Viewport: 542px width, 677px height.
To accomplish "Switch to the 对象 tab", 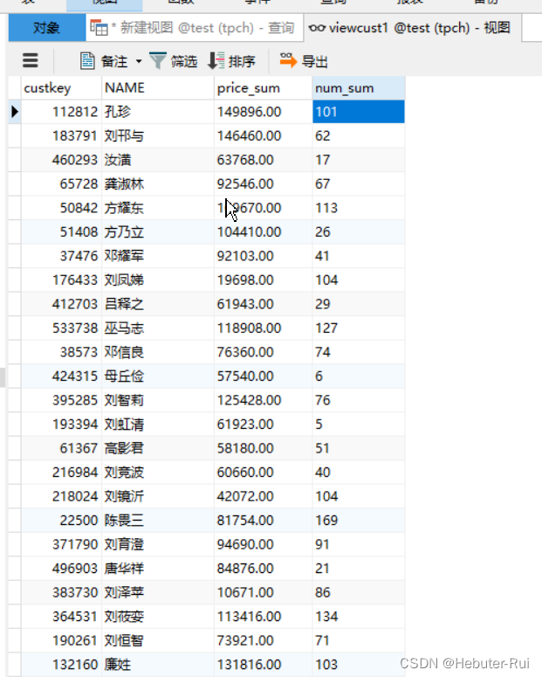I will (x=46, y=28).
